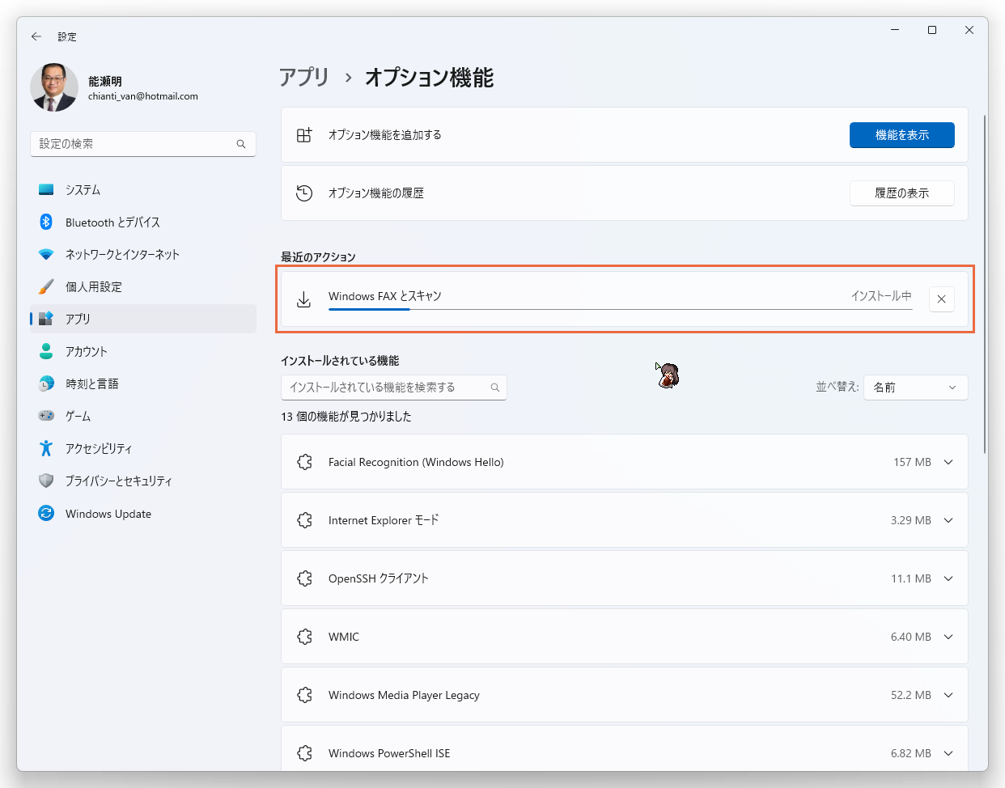Click the Windows Media Player Legacy feature icon
The image size is (1005, 788).
click(x=304, y=695)
